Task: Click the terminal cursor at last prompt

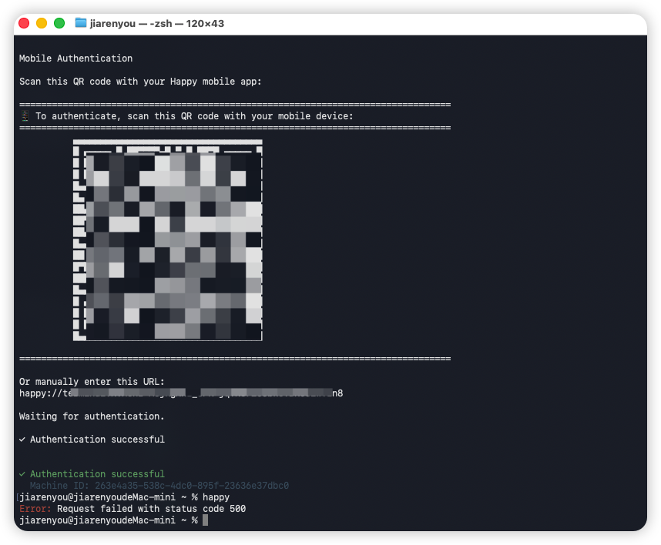Action: tap(205, 520)
